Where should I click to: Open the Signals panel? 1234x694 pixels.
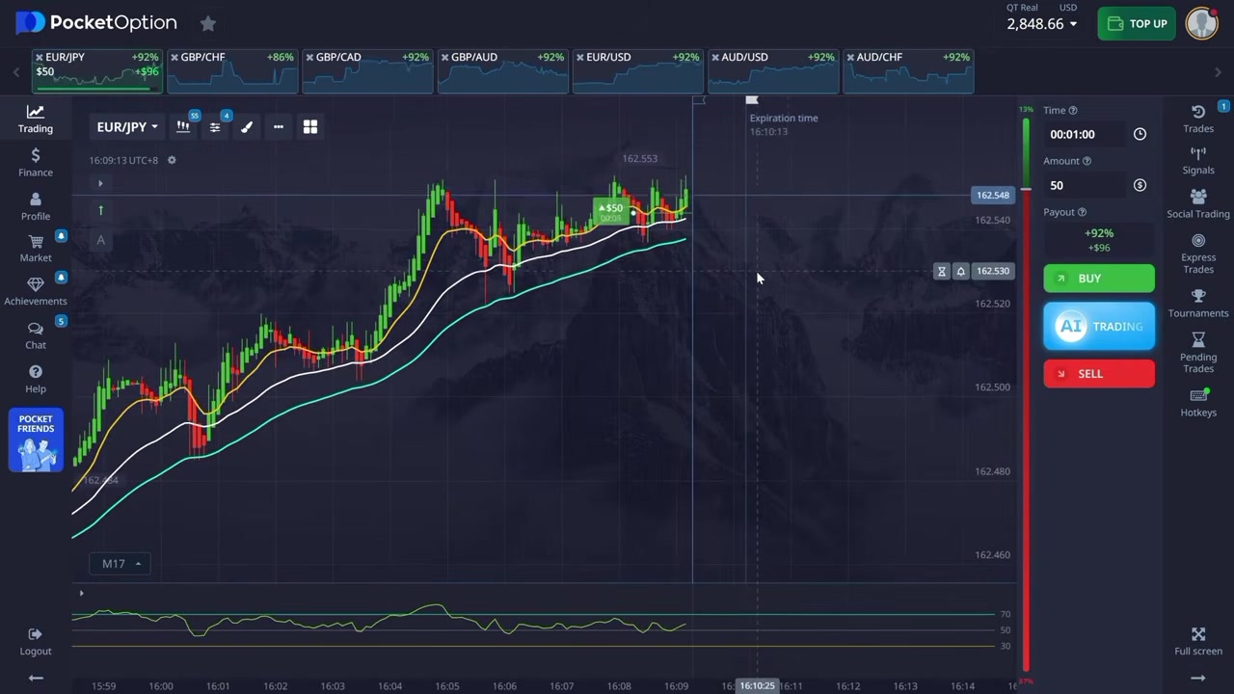point(1198,161)
